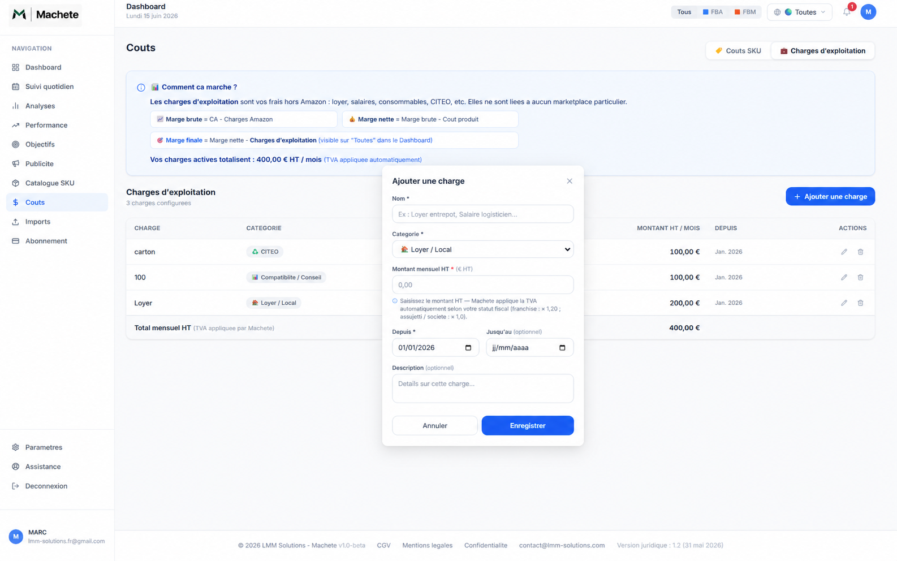Click the Jusqu'au date field

(529, 348)
